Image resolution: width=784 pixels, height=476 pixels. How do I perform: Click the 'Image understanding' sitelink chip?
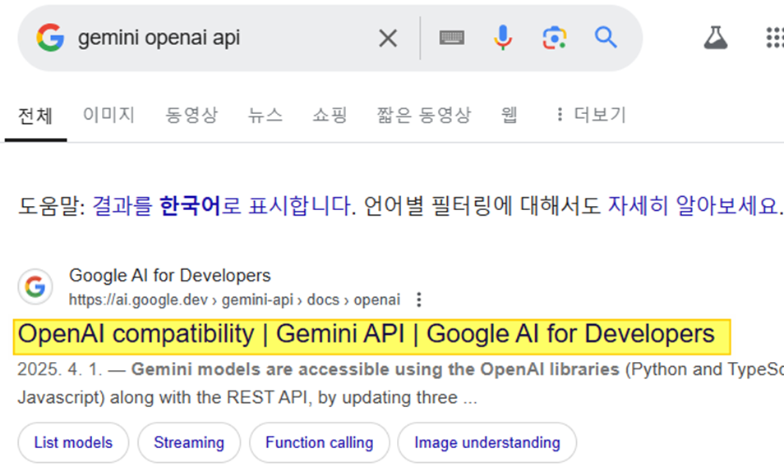click(x=487, y=442)
